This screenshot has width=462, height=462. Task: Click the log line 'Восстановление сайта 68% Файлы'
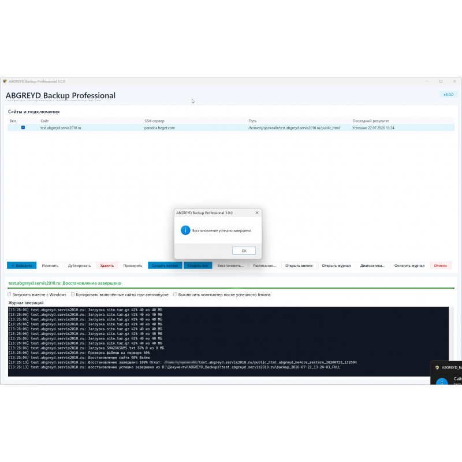coord(119,357)
